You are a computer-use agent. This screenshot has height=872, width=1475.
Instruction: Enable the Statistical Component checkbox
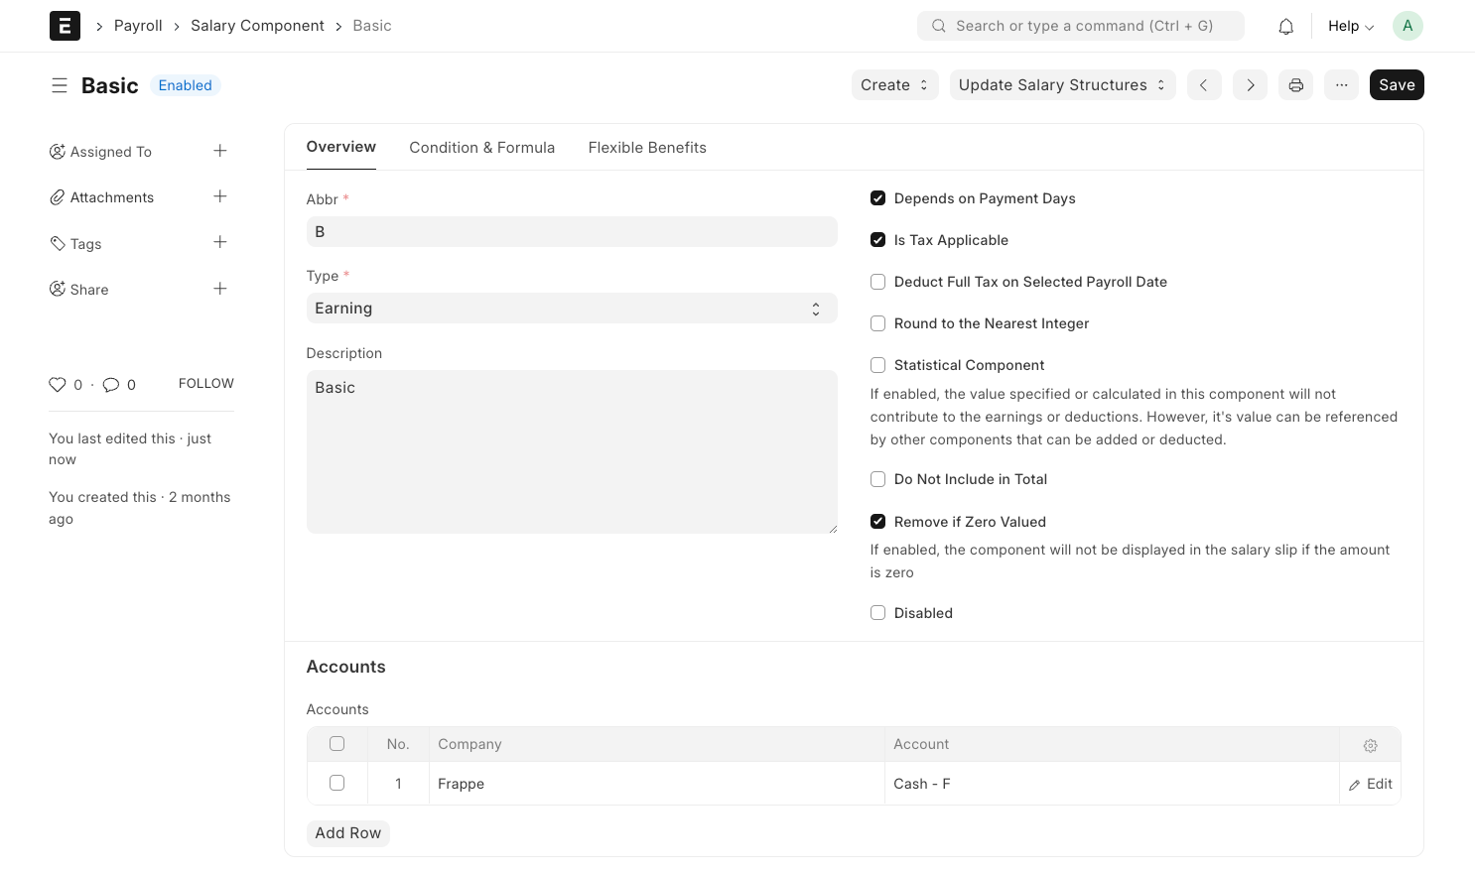click(877, 365)
